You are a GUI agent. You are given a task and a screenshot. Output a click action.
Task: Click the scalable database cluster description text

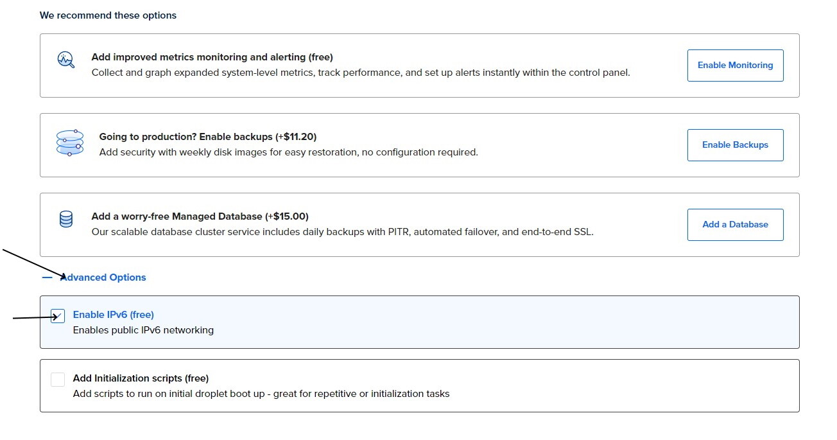click(x=343, y=232)
